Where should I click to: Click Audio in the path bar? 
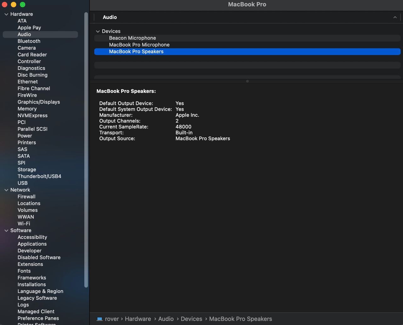coord(166,319)
